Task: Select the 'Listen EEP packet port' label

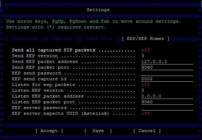Action: (x=43, y=102)
